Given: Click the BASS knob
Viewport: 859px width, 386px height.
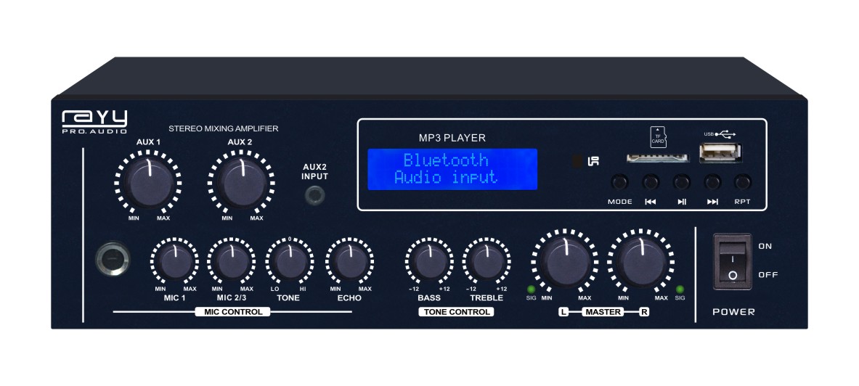Looking at the screenshot, I should pyautogui.click(x=429, y=262).
